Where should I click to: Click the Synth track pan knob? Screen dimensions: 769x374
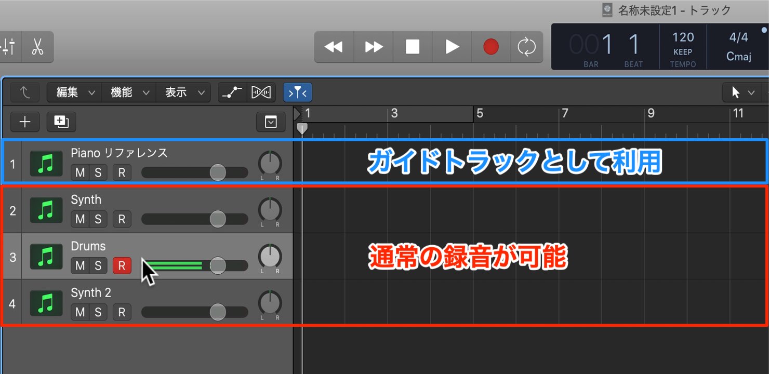[x=270, y=210]
